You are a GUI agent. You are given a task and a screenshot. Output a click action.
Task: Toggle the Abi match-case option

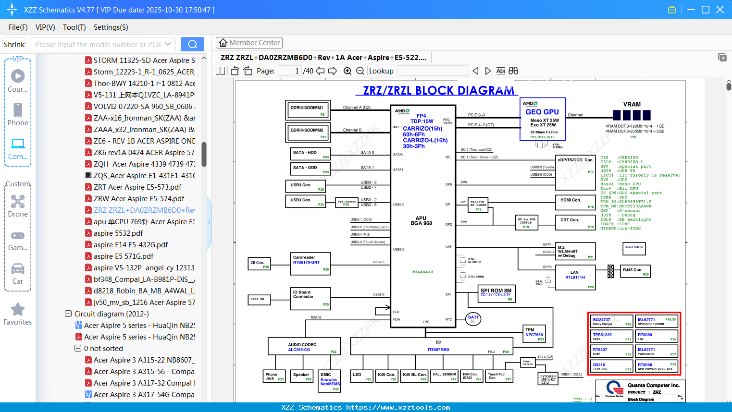(500, 71)
